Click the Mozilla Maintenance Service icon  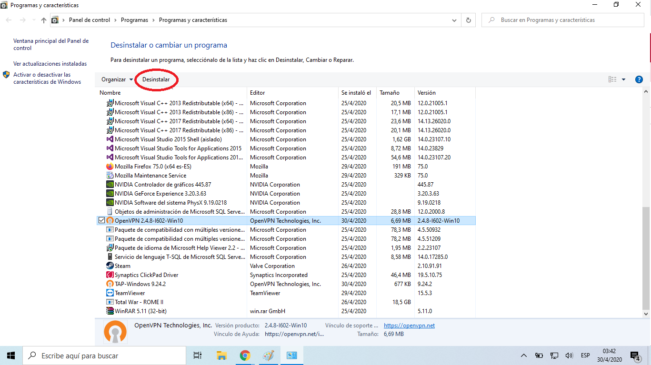(110, 176)
